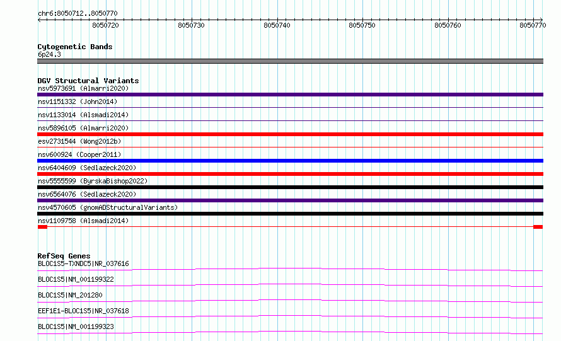Select variant label nsv600924 (Cooper2011)
This screenshot has height=341, width=561.
(x=79, y=154)
